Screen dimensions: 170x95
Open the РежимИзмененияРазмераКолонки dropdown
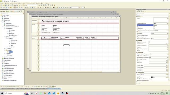pos(168,30)
